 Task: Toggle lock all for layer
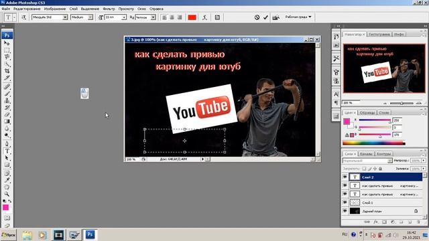click(380, 169)
